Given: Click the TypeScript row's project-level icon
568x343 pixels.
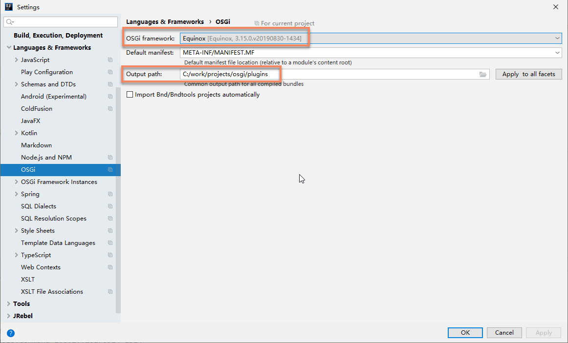Looking at the screenshot, I should click(x=110, y=255).
